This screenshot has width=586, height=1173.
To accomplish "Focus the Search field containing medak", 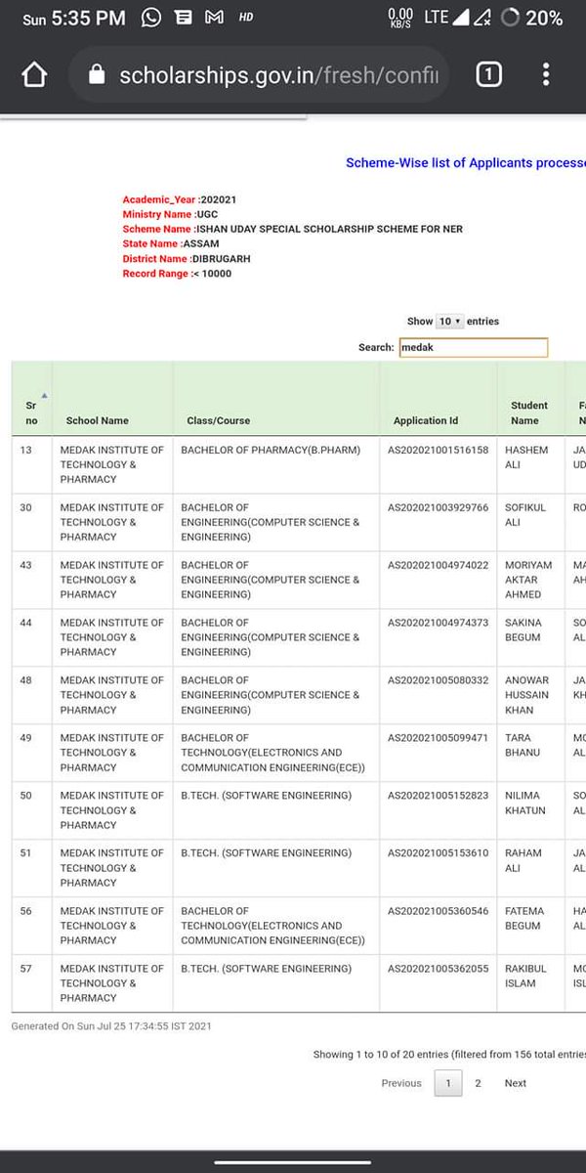I will click(x=474, y=347).
